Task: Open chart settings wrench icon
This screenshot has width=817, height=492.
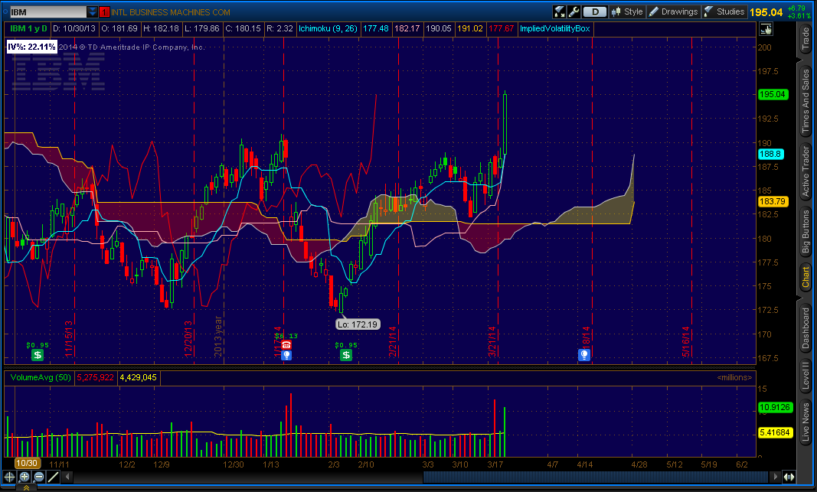Action: pyautogui.click(x=574, y=11)
